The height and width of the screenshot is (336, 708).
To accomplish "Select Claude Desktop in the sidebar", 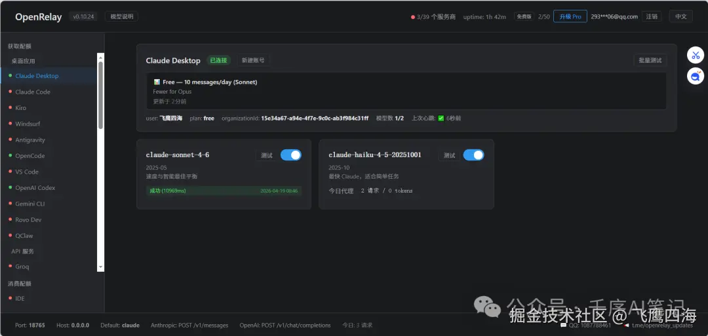I will (x=49, y=76).
